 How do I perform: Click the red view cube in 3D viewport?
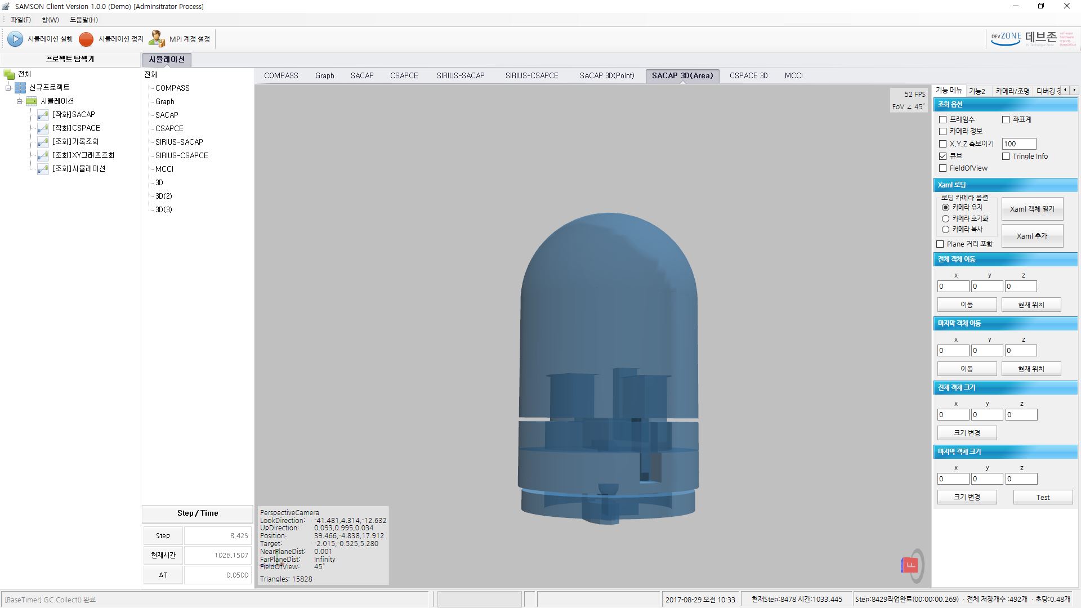[910, 565]
